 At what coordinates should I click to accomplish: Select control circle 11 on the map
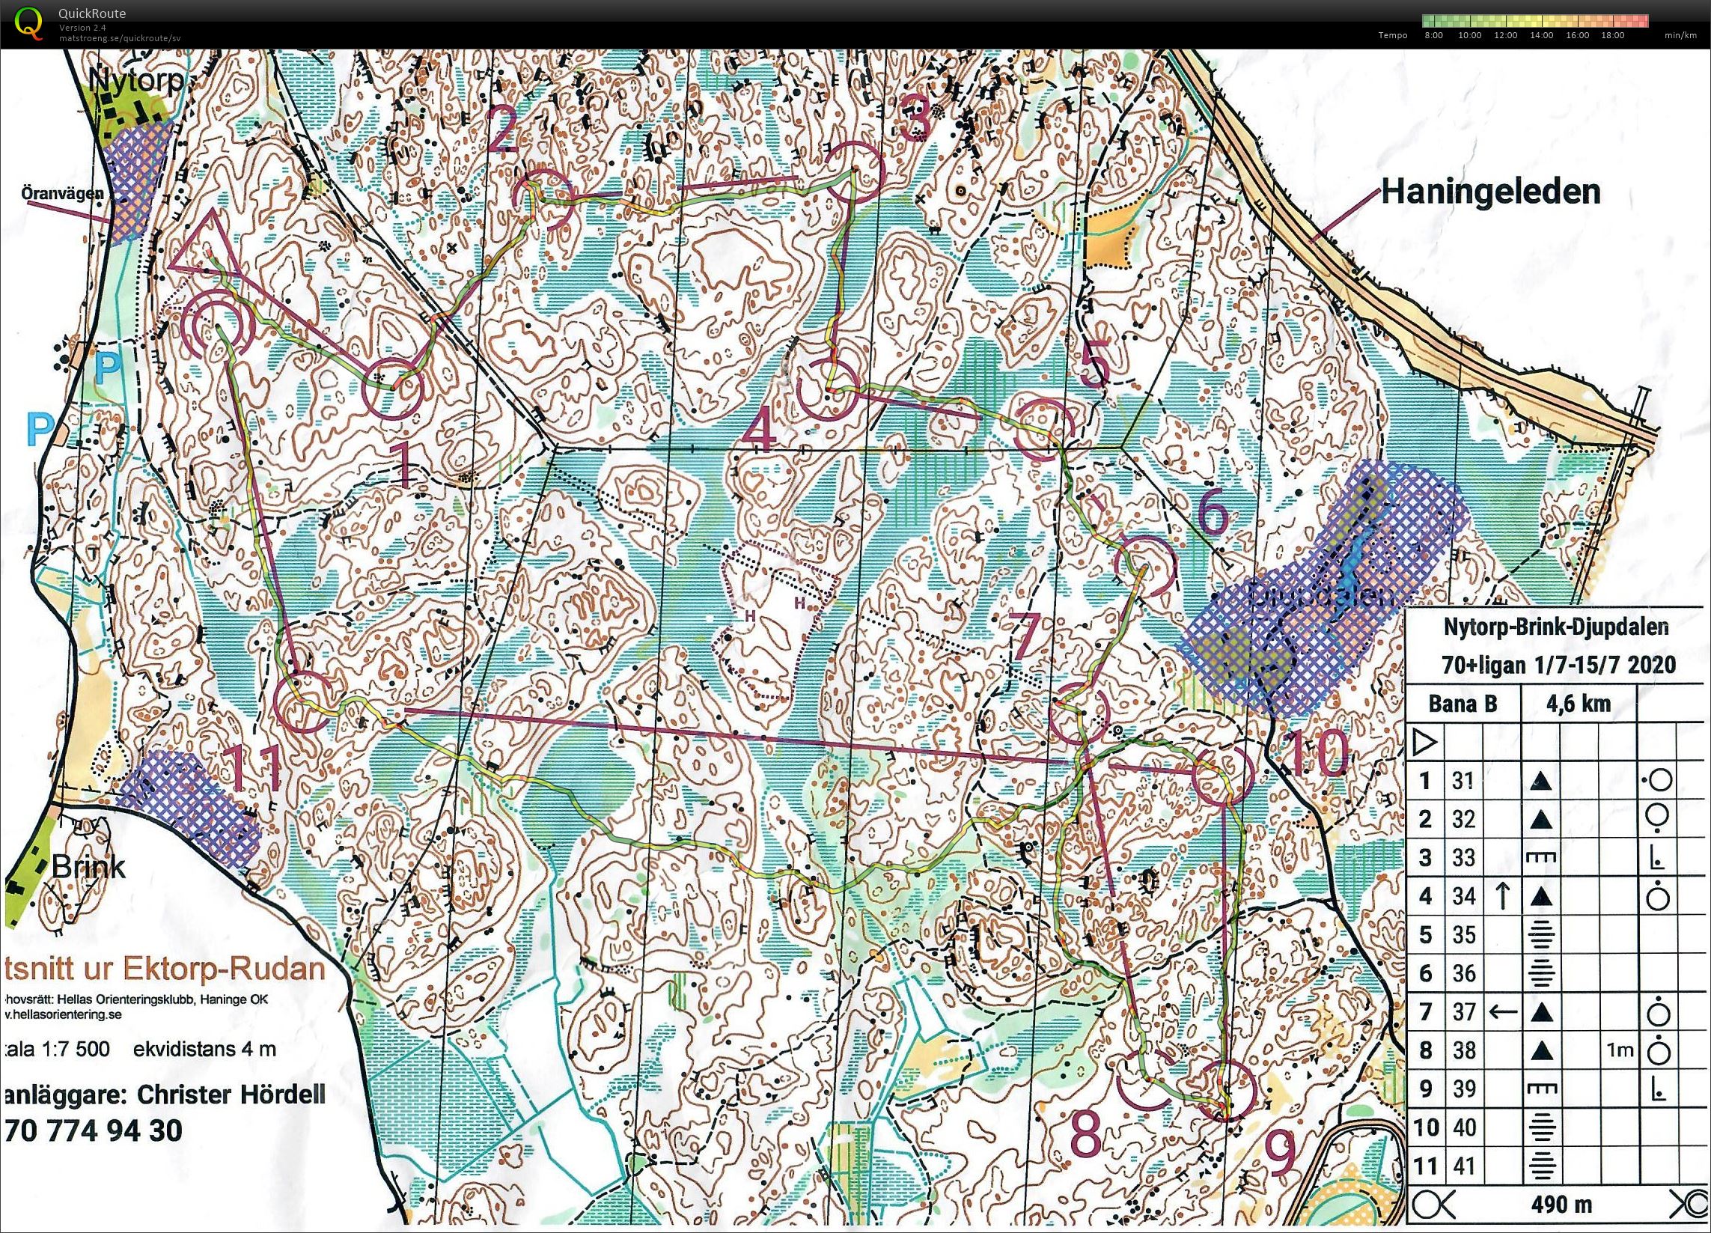[x=304, y=701]
